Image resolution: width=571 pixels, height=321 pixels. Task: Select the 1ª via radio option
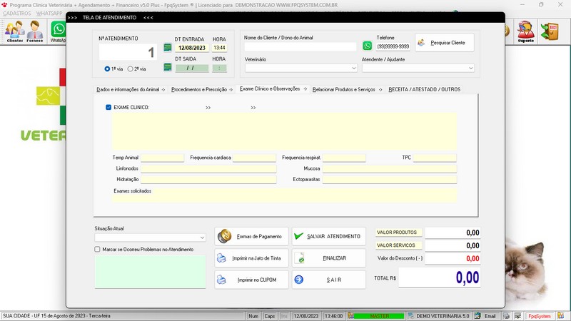[x=107, y=68]
